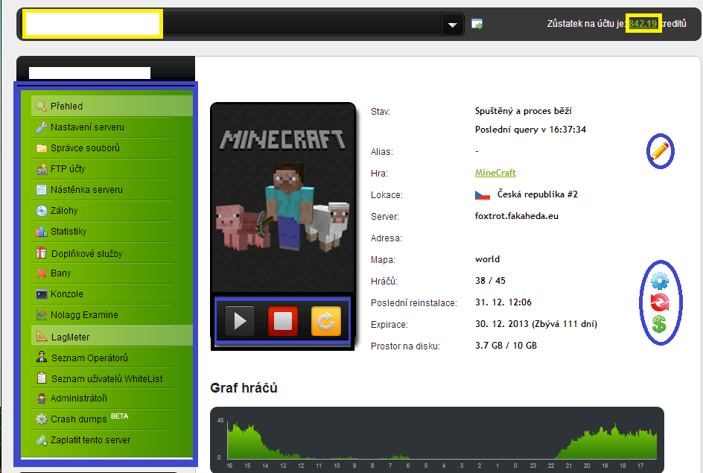Click the expiration date '30. 12. 2013'
This screenshot has width=703, height=473.
coord(502,324)
